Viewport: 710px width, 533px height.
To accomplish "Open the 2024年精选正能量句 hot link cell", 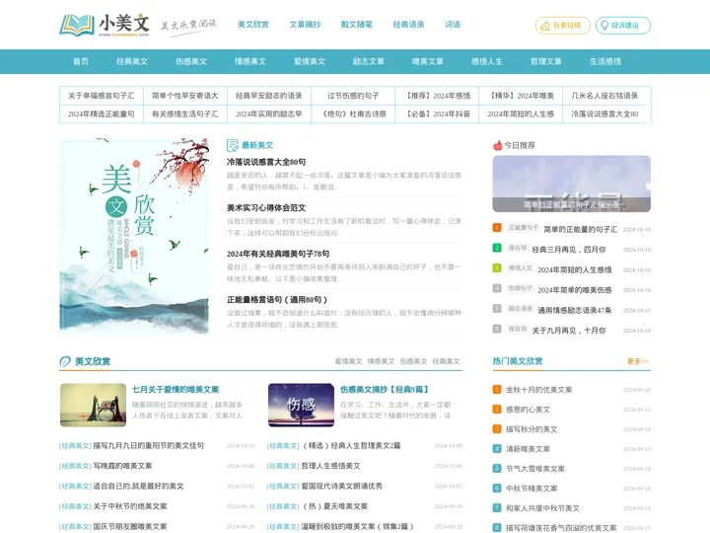I will tap(101, 114).
